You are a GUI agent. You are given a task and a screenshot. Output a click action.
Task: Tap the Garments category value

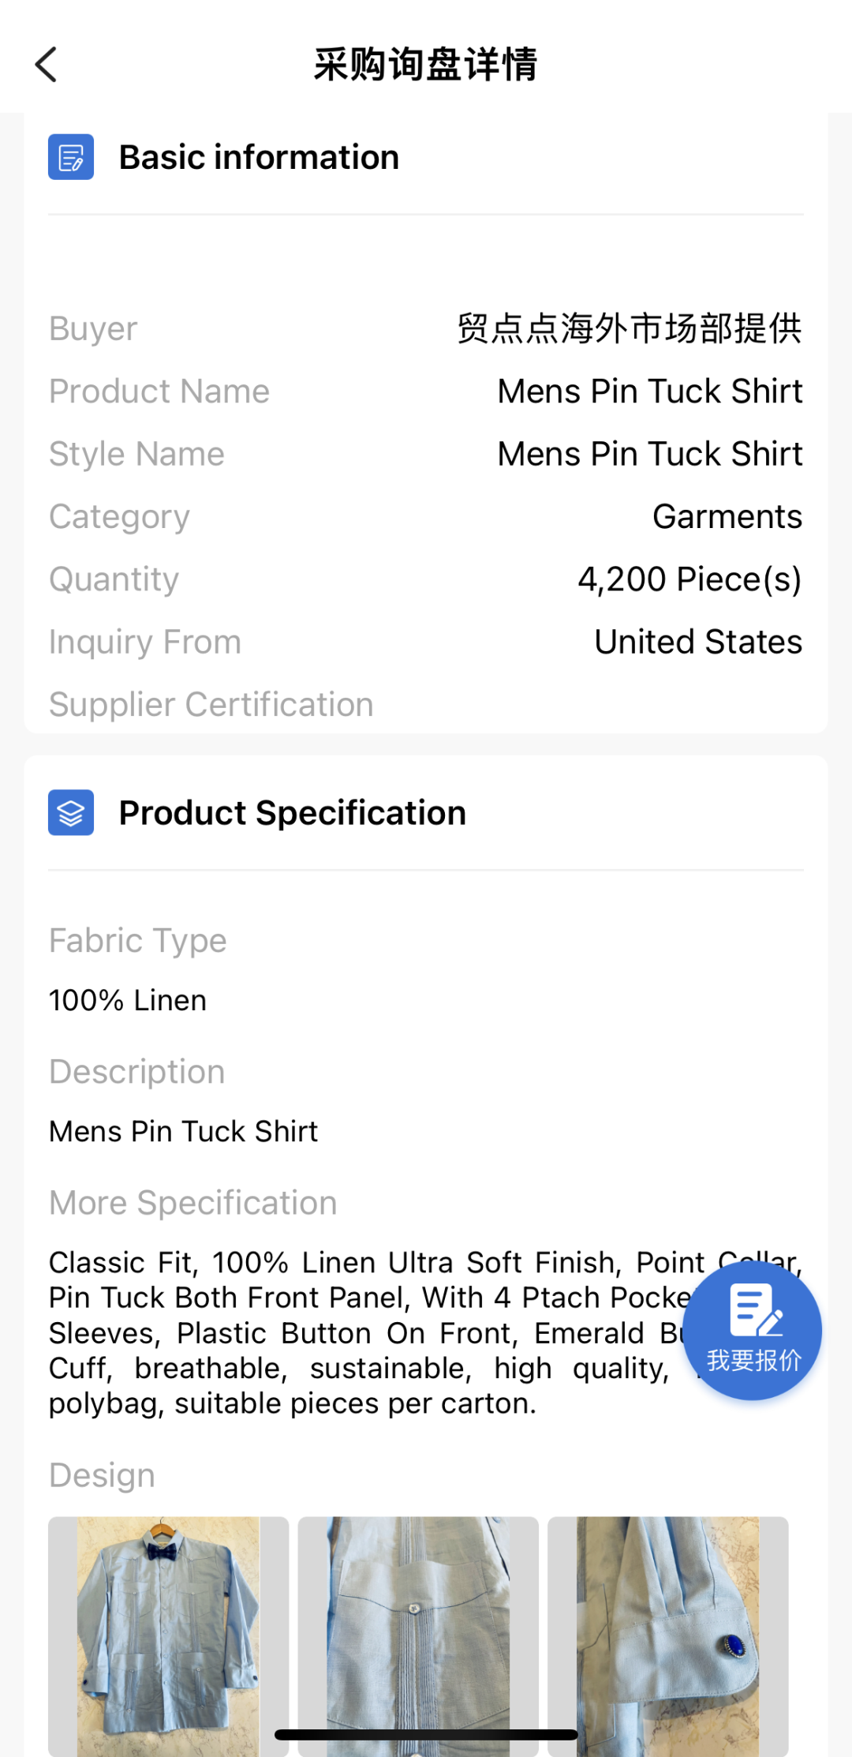(727, 517)
